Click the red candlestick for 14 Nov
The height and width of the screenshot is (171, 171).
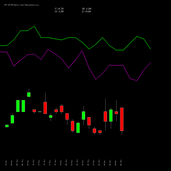pyautogui.click(x=45, y=108)
